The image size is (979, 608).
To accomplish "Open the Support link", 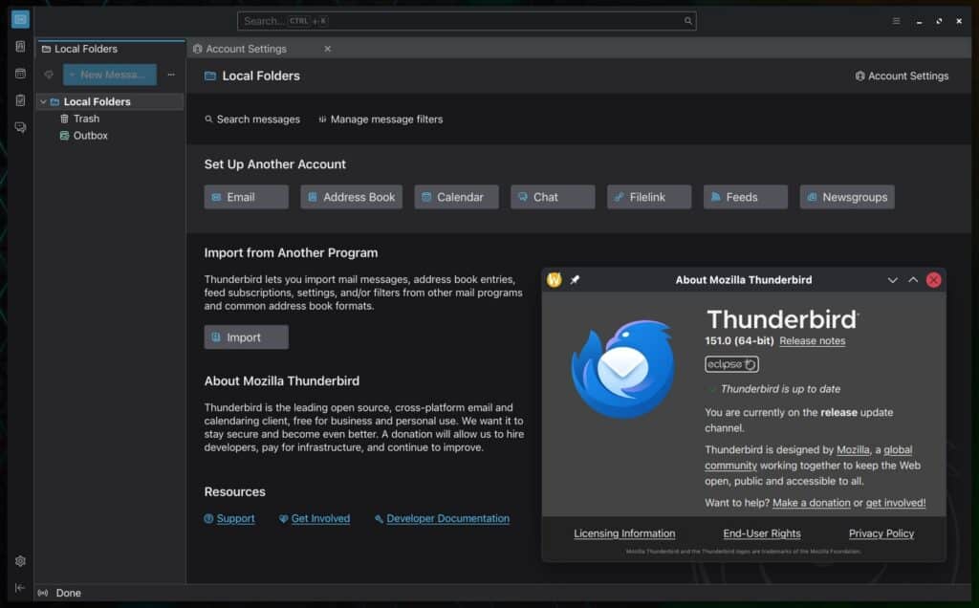I will (x=235, y=518).
